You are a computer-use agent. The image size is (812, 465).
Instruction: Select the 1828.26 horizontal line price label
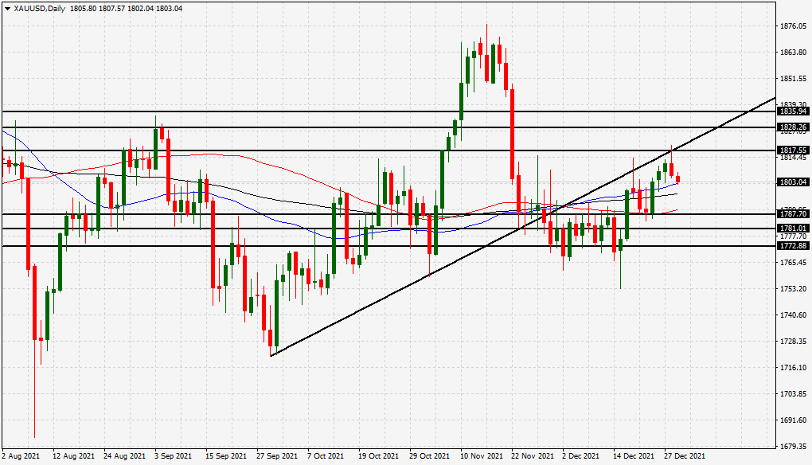[794, 127]
